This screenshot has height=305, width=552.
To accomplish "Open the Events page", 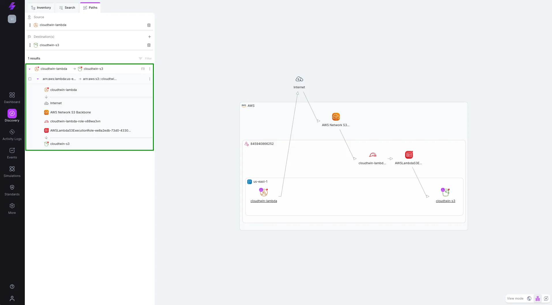I will pos(12,153).
